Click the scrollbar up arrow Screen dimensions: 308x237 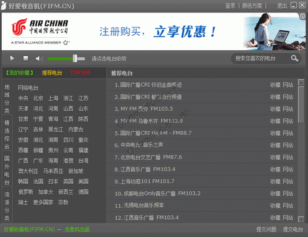click(301, 82)
